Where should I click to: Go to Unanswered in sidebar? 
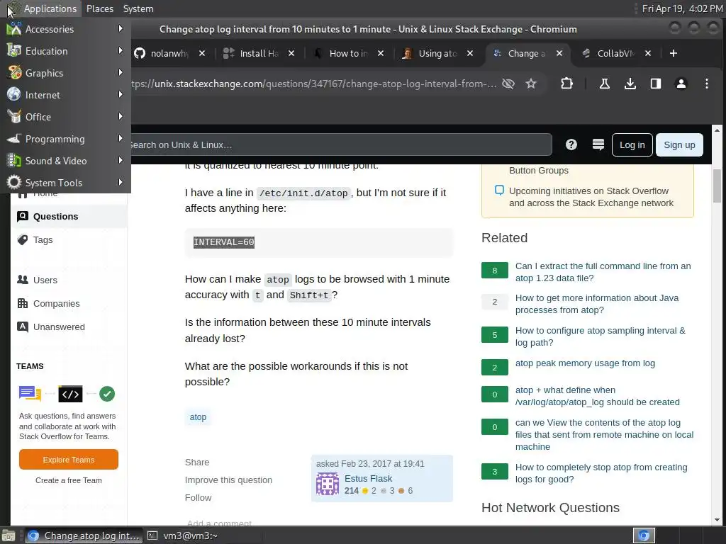[x=59, y=327]
